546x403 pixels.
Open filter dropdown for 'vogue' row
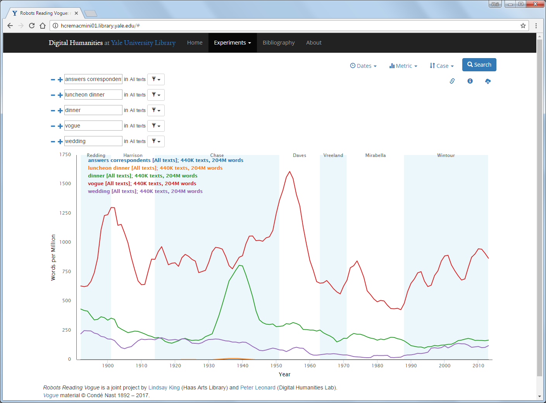(156, 126)
